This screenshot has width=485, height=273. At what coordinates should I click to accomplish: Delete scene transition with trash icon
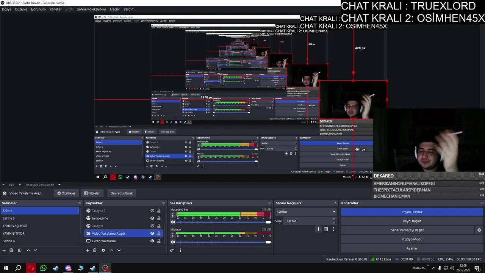point(326,229)
